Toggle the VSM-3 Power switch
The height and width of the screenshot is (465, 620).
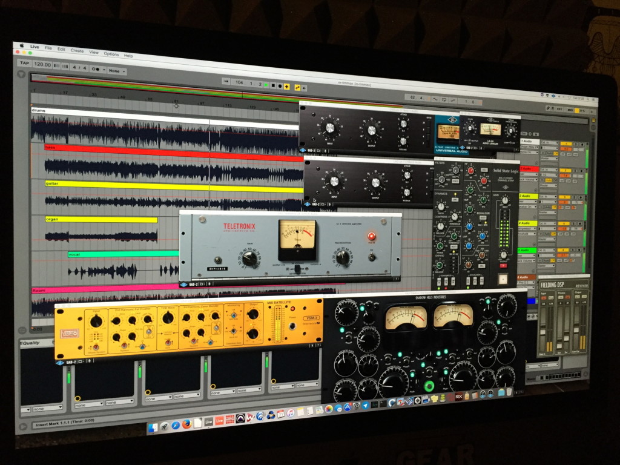[292, 326]
